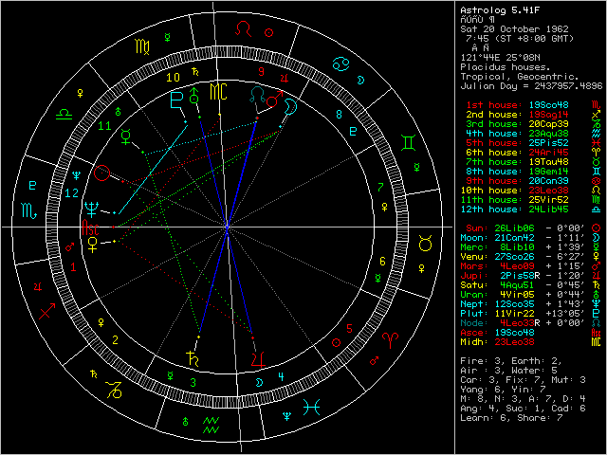Select the yellow Midheaven MC symbol

coord(218,94)
